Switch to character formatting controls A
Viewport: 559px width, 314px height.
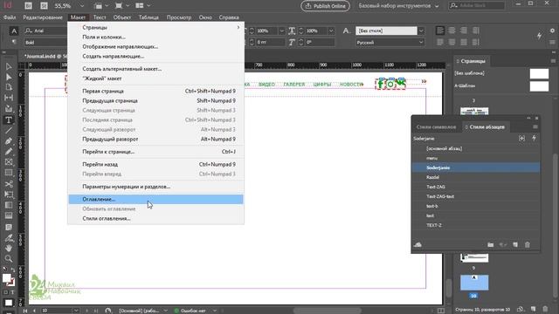point(14,31)
